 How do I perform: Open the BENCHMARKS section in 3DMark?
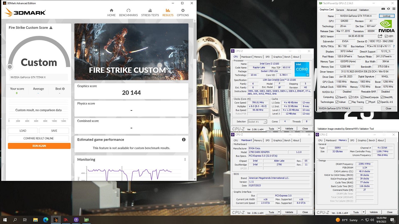(x=128, y=13)
